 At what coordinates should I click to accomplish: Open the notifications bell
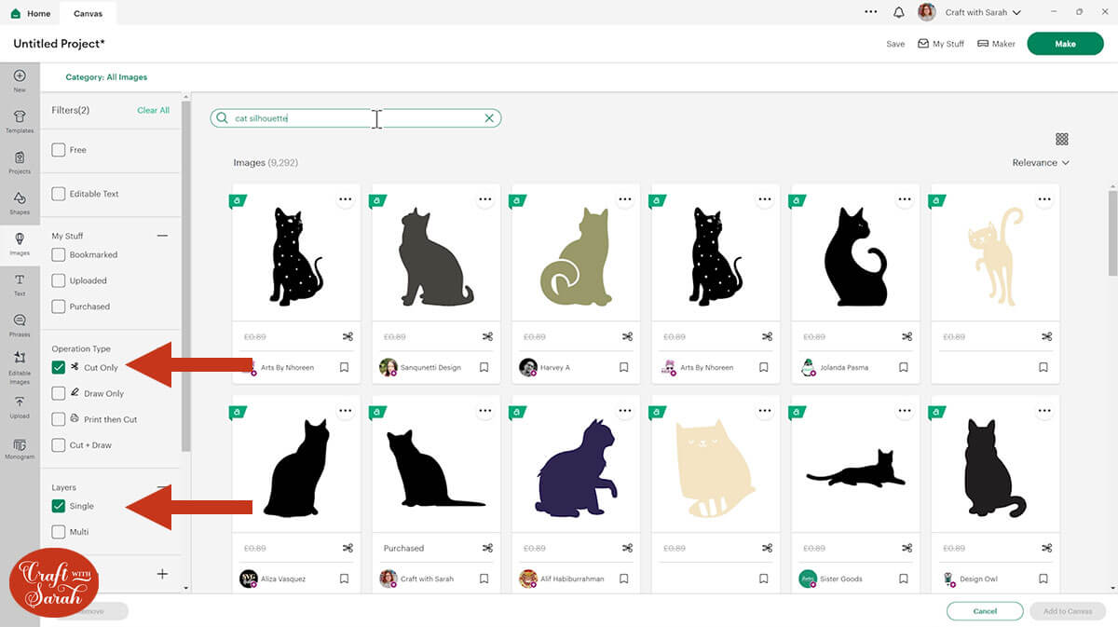click(x=898, y=13)
